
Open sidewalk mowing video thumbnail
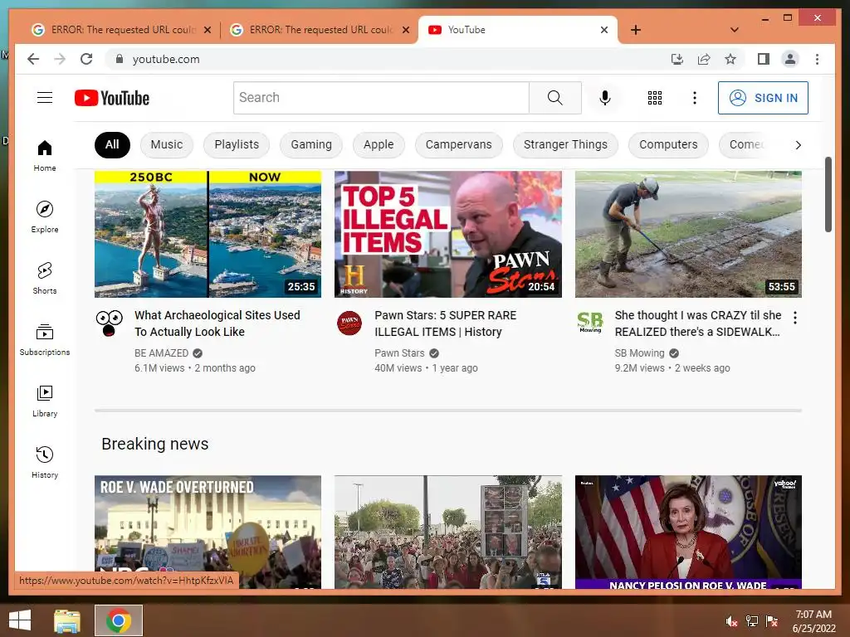click(x=688, y=234)
